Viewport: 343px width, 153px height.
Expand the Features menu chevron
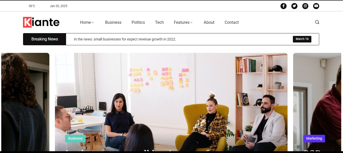(191, 23)
